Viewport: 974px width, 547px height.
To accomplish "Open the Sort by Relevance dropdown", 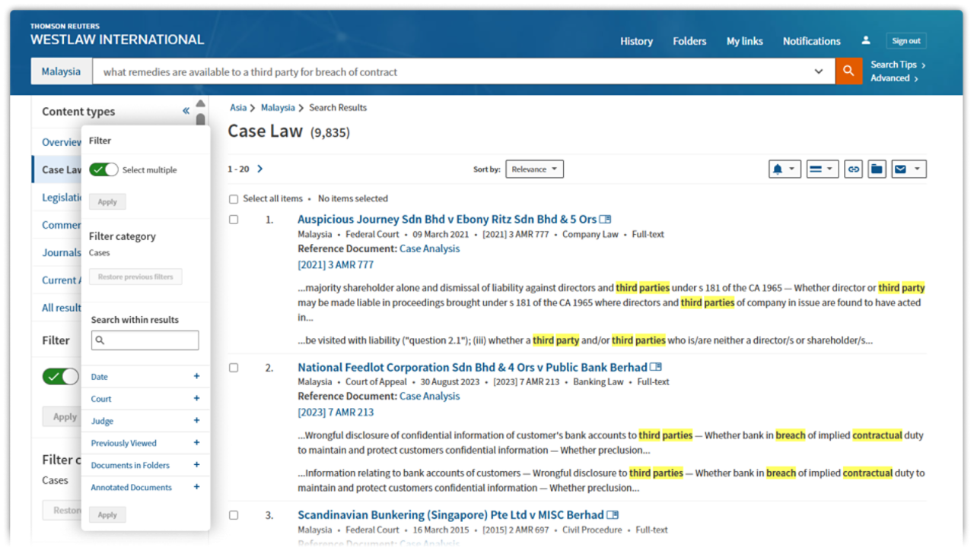I will click(534, 169).
